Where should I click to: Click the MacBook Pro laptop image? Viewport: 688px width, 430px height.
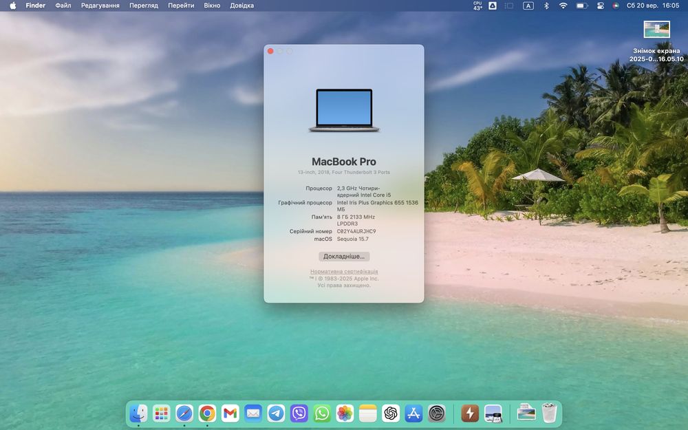pyautogui.click(x=344, y=110)
